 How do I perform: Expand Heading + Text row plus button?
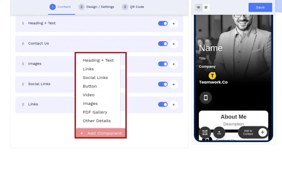[173, 24]
